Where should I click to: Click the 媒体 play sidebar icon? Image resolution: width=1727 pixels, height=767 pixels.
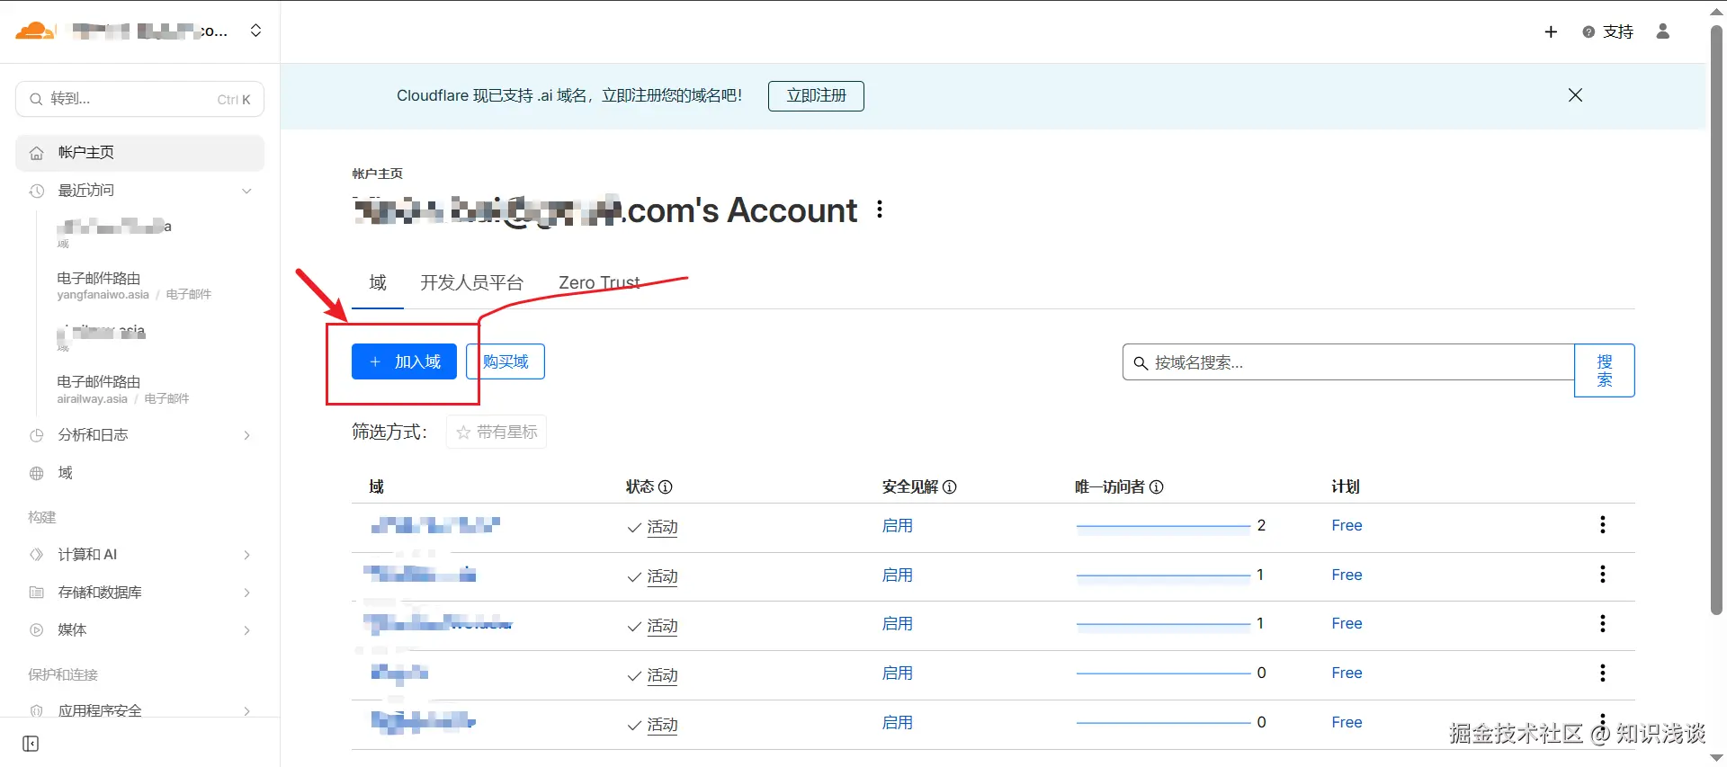(x=37, y=630)
